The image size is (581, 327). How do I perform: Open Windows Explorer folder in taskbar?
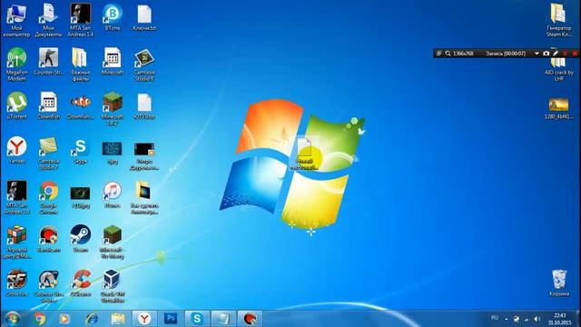pyautogui.click(x=118, y=319)
